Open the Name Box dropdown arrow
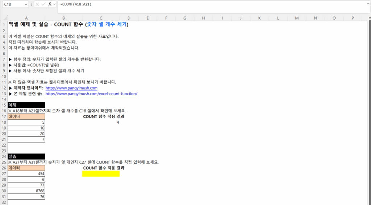The height and width of the screenshot is (205, 371). point(26,4)
